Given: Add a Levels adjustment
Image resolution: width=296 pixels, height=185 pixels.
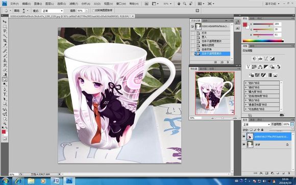Looking at the screenshot, I should [x=260, y=59].
